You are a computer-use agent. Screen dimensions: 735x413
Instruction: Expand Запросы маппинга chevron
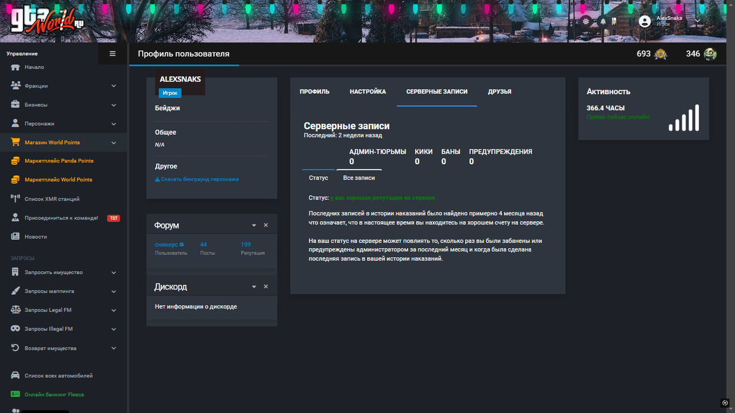(x=114, y=291)
